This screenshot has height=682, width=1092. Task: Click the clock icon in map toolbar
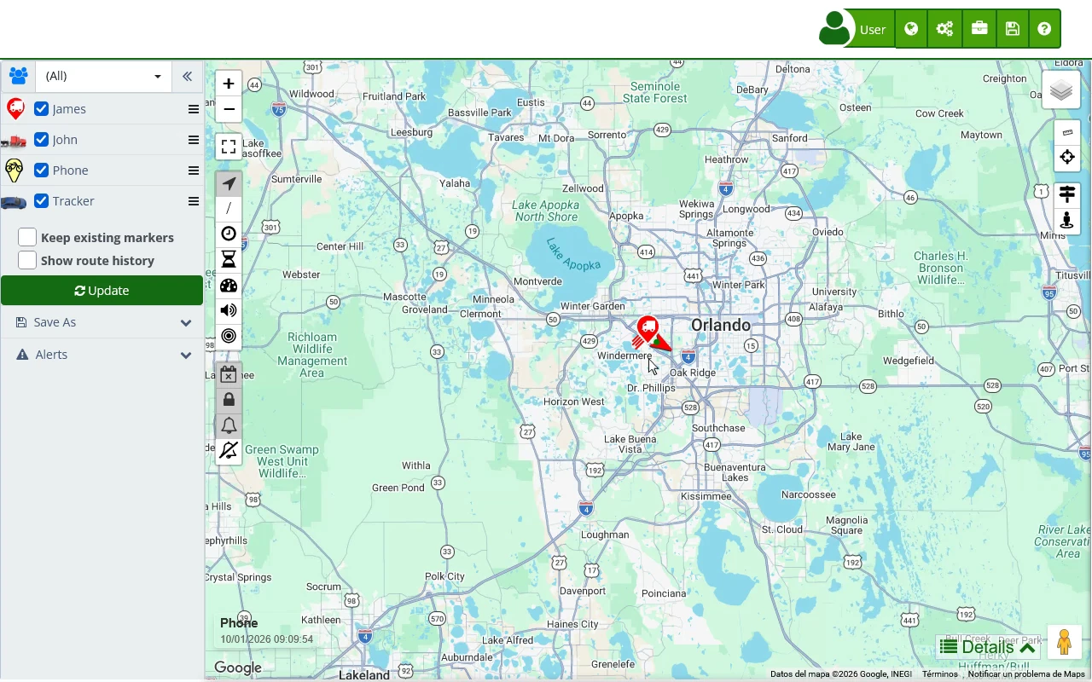229,234
